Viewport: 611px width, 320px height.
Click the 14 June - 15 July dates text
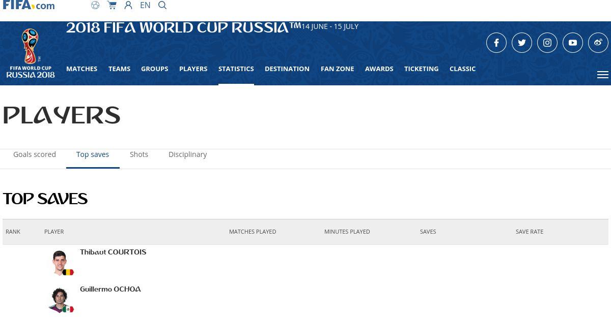pos(330,26)
